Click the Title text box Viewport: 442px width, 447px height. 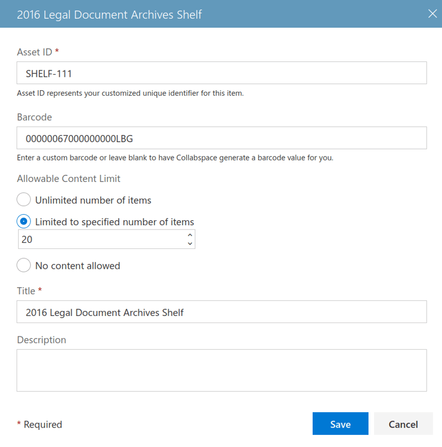tap(221, 311)
